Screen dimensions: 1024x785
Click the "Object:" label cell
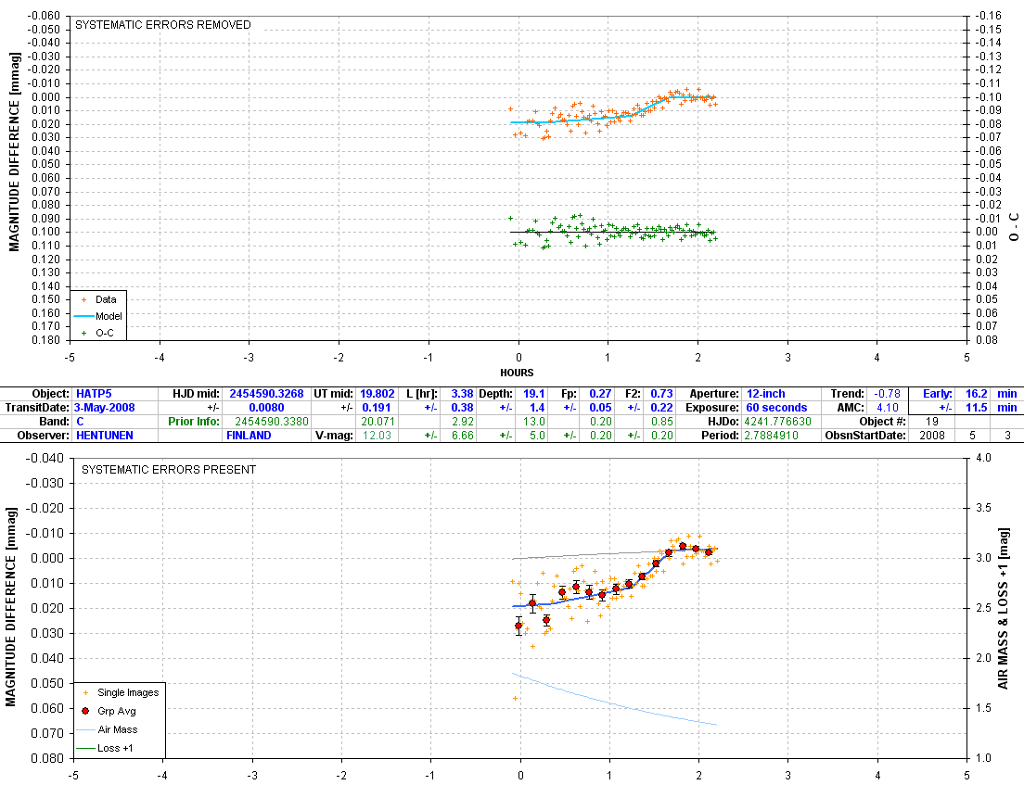coord(50,394)
